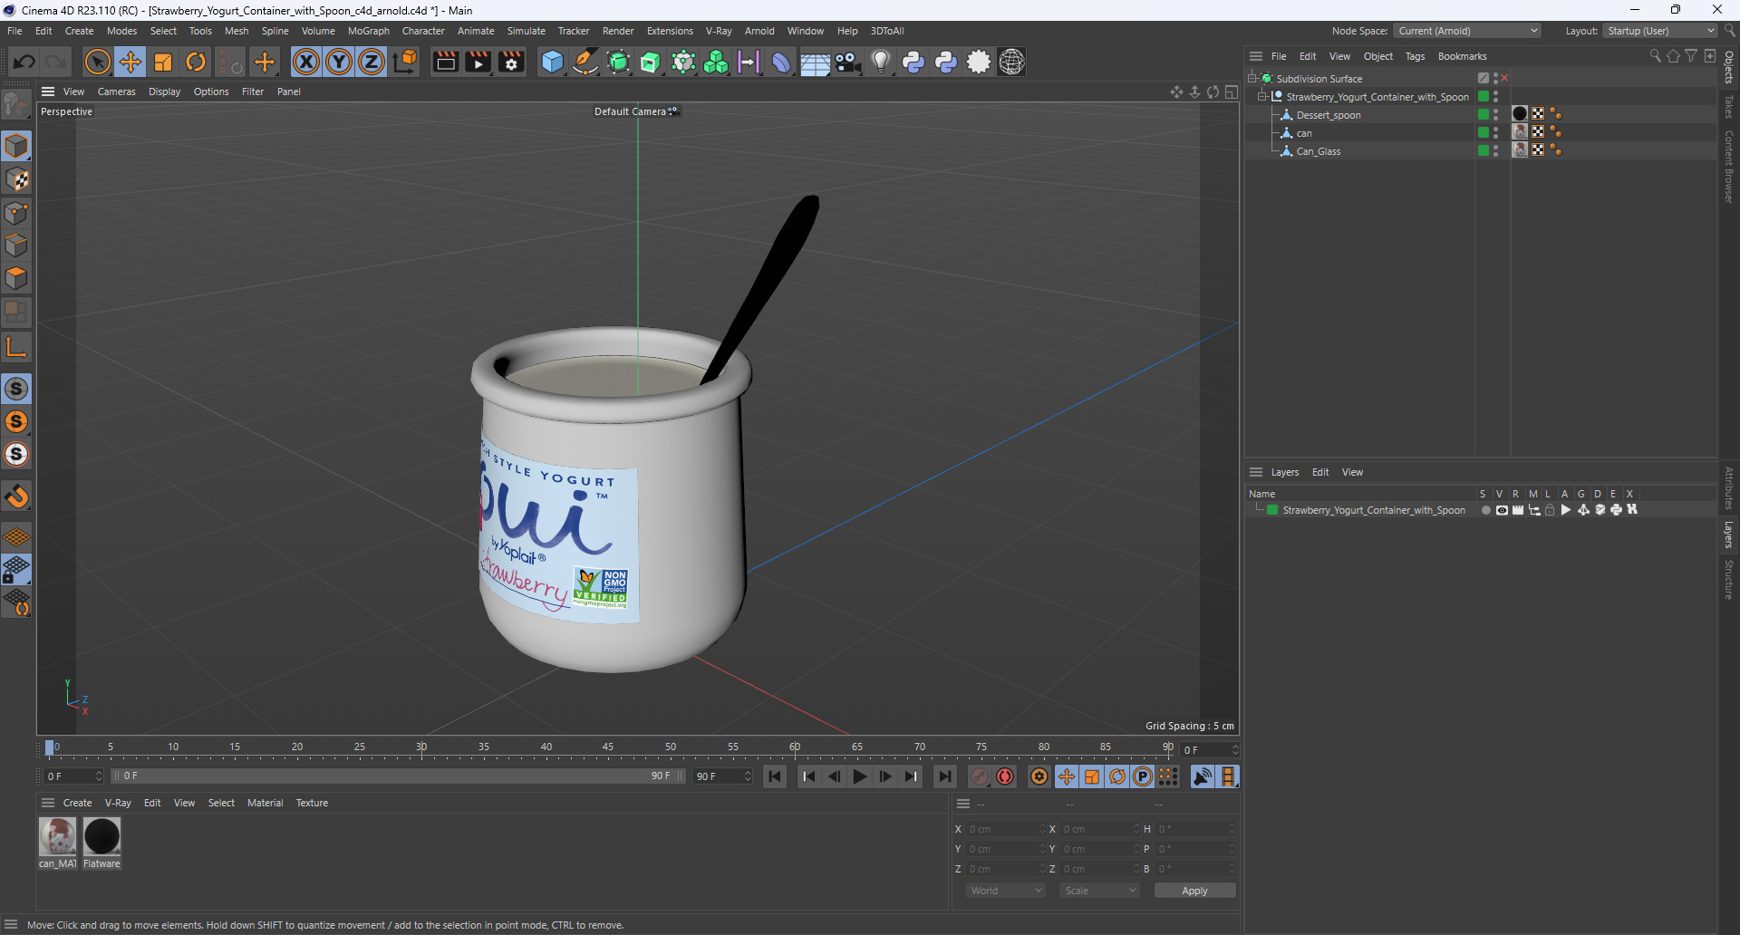Open the Spline Pen tool
The width and height of the screenshot is (1740, 935).
tap(585, 62)
